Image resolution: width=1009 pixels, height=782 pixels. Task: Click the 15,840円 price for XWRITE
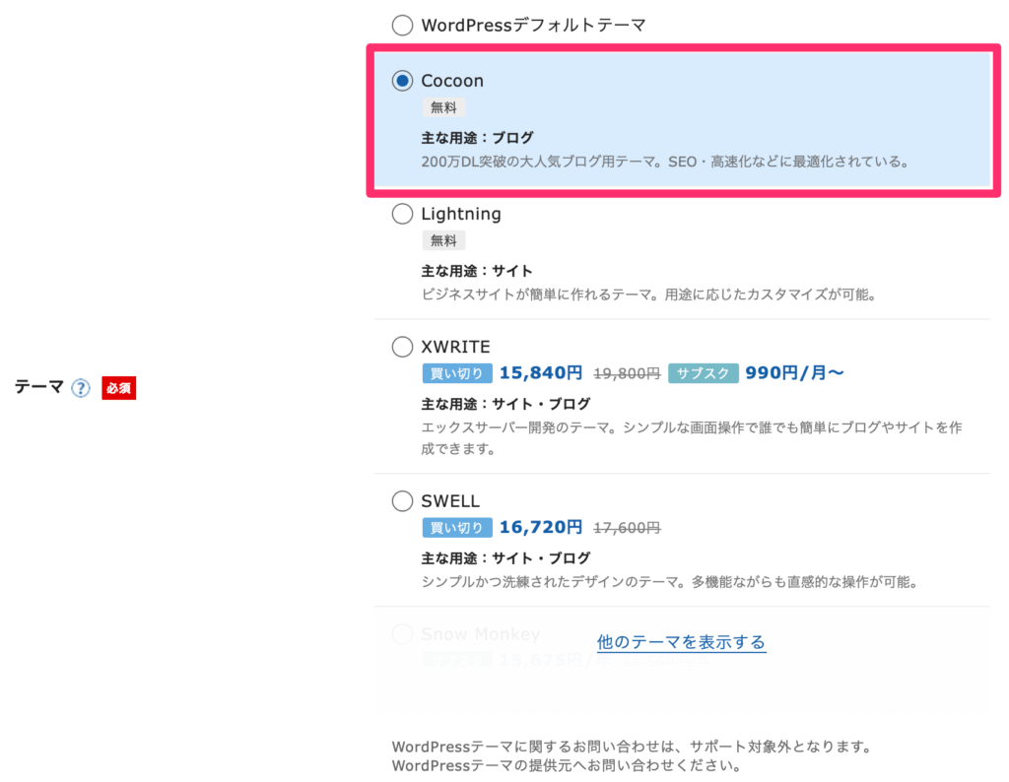click(541, 373)
